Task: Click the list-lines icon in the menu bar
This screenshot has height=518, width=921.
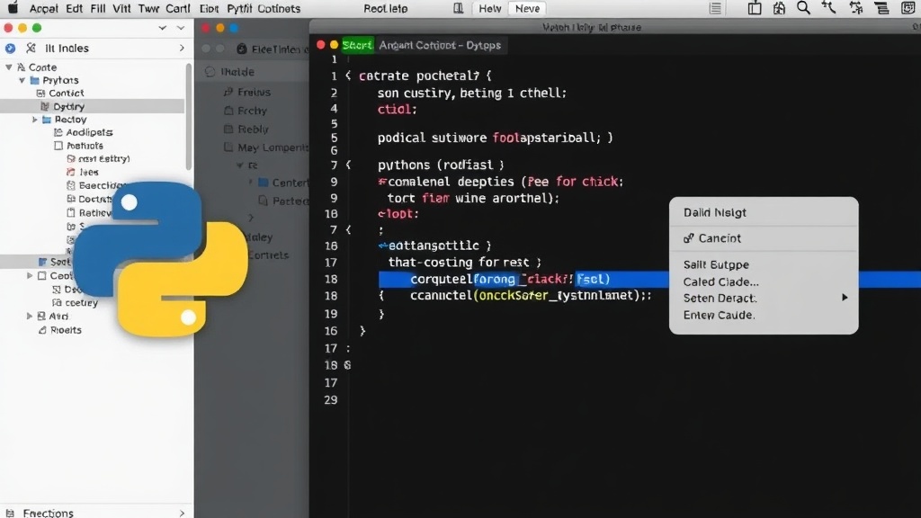Action: (x=715, y=8)
